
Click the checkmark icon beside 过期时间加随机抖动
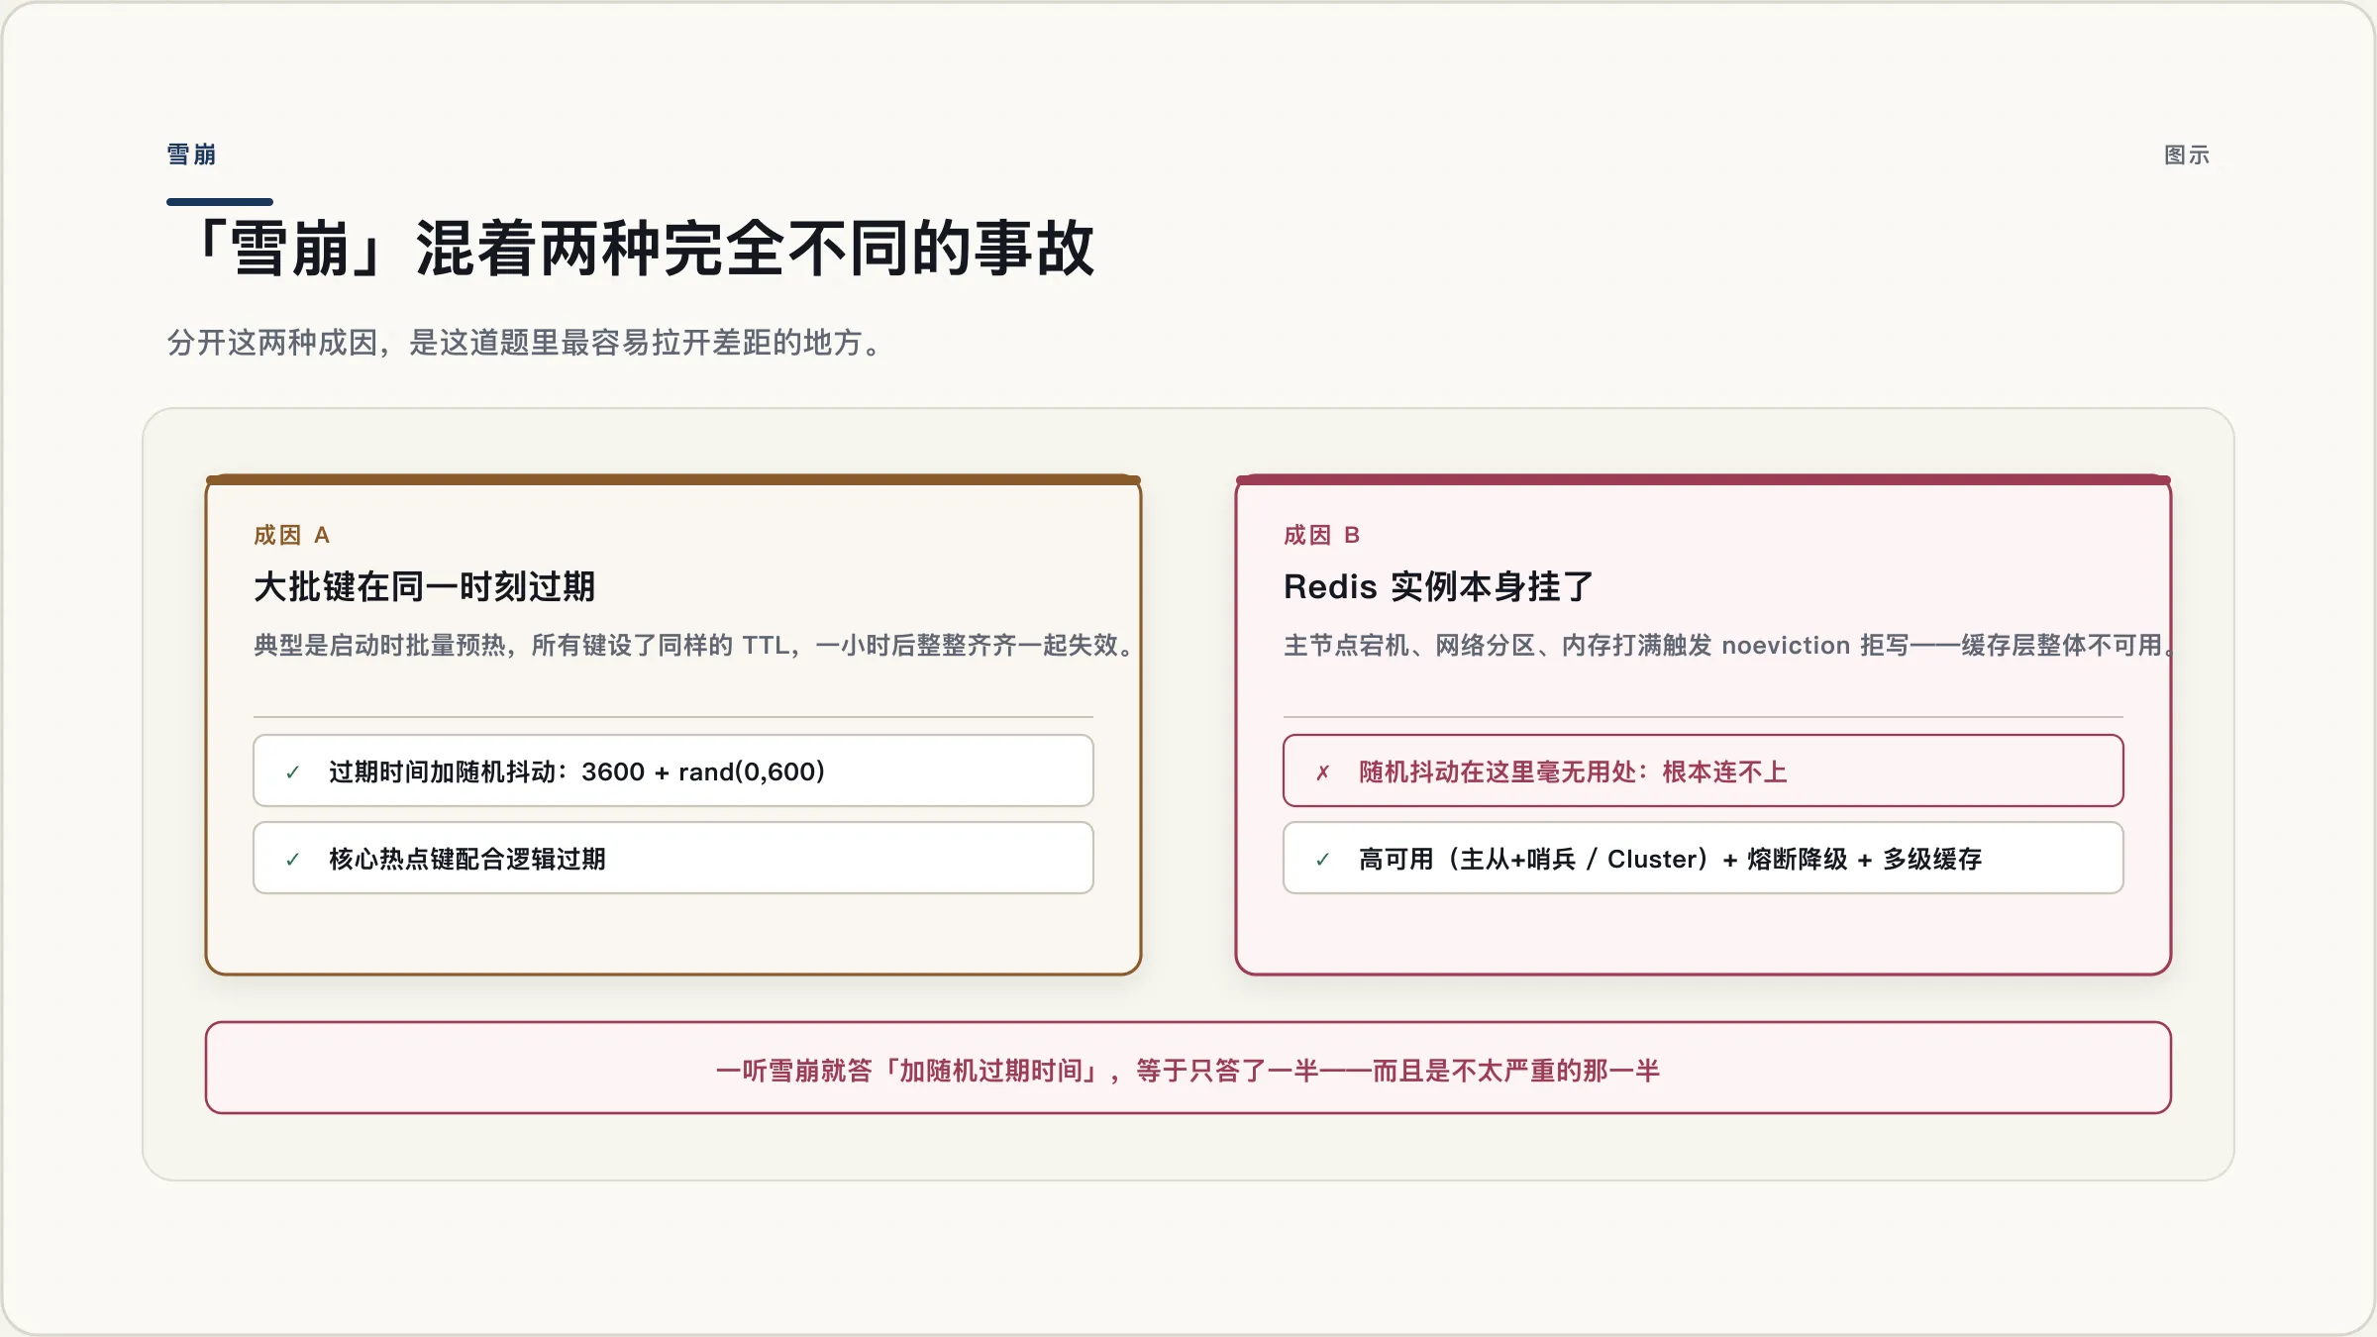(x=292, y=772)
